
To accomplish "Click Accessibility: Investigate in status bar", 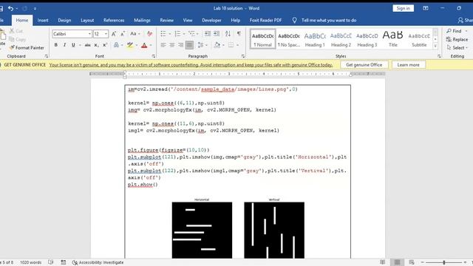I will (98, 262).
